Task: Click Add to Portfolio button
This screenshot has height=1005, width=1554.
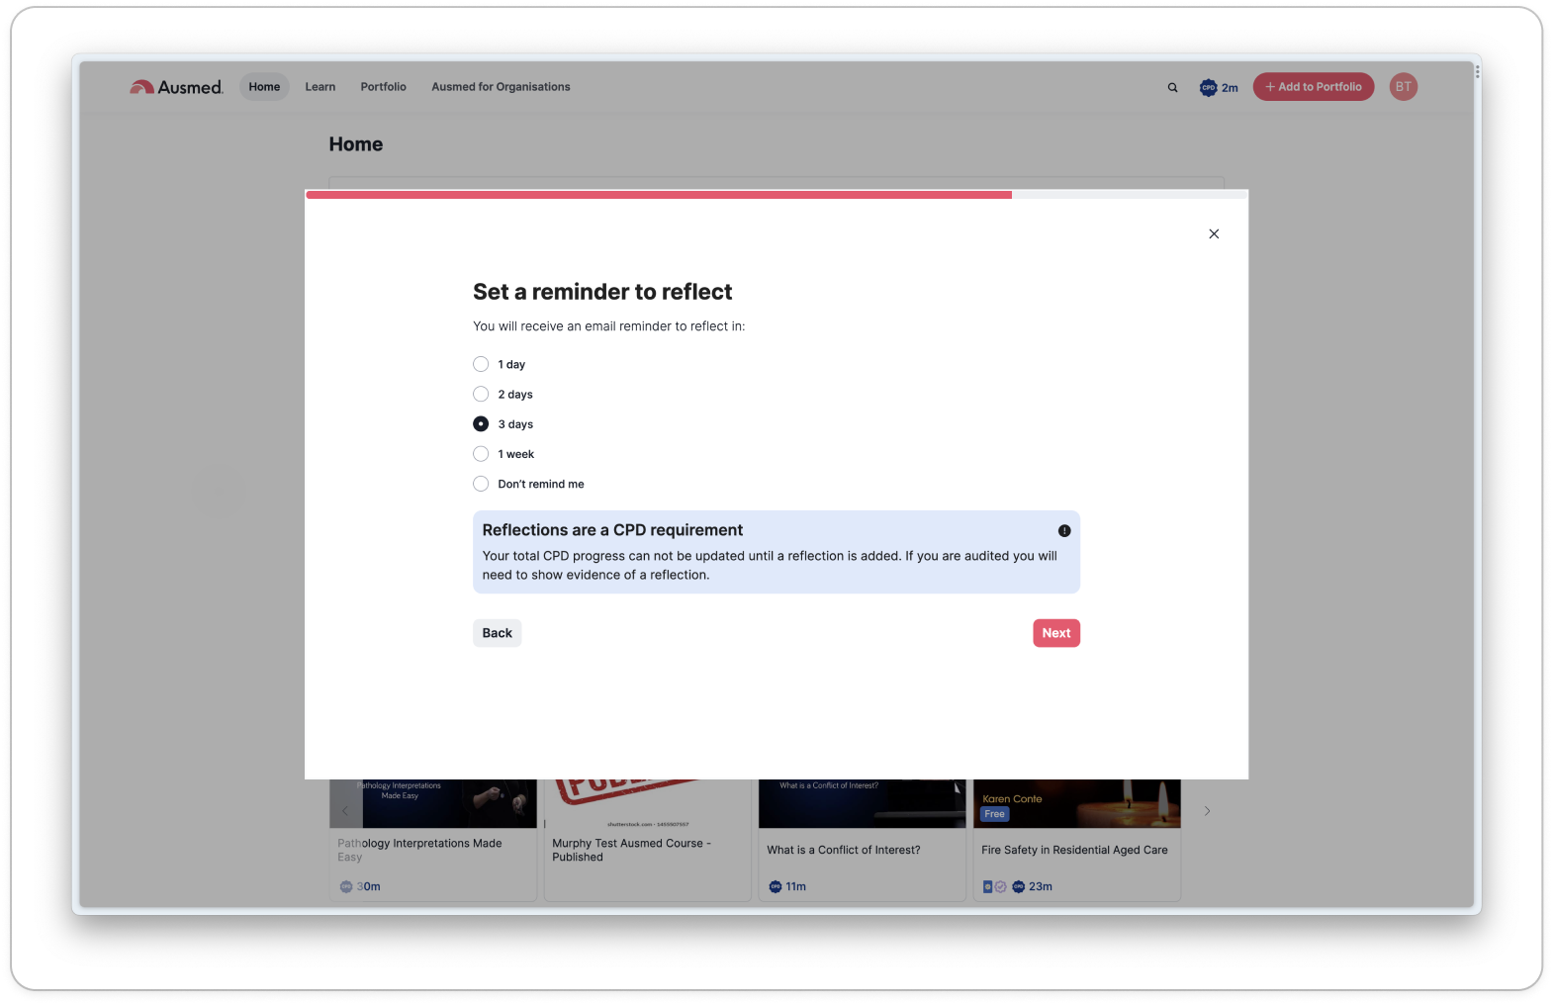Action: [1314, 87]
